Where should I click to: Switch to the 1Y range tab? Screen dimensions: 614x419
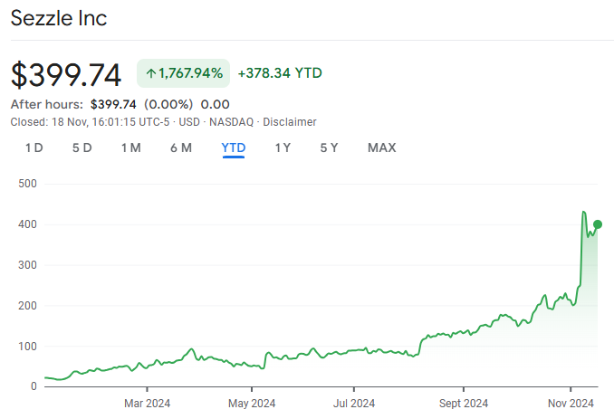pos(283,148)
